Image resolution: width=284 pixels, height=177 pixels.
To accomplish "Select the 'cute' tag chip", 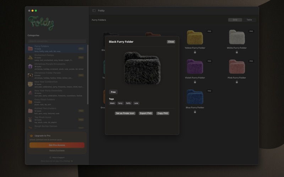I will click(x=136, y=103).
